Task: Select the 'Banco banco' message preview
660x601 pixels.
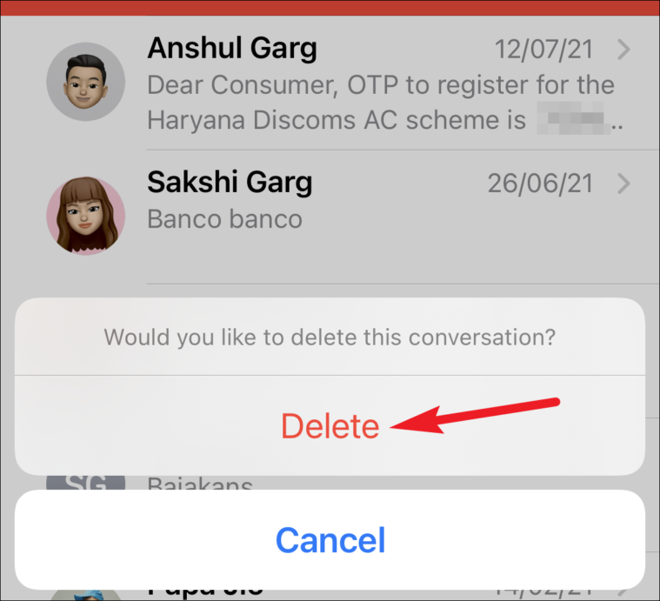Action: tap(224, 219)
